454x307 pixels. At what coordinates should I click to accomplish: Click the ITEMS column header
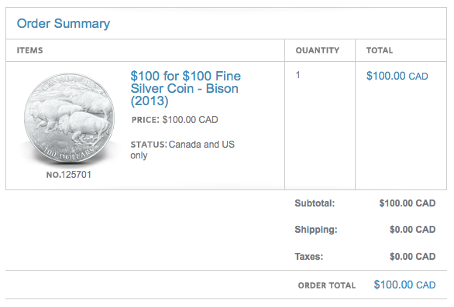pyautogui.click(x=29, y=50)
